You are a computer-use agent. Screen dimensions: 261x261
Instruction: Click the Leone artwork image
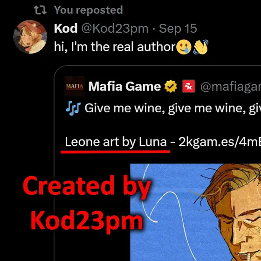click(x=196, y=213)
